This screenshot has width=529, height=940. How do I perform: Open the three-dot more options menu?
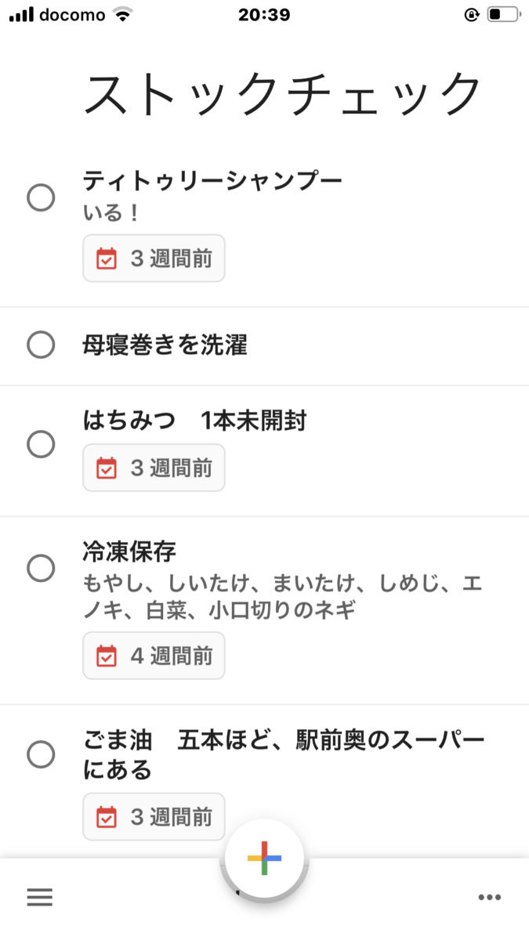click(490, 898)
